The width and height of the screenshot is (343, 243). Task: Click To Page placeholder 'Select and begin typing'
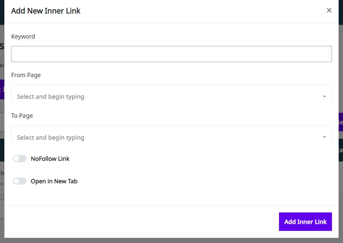(51, 137)
